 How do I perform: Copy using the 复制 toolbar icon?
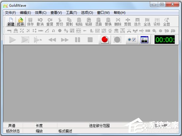point(69,20)
